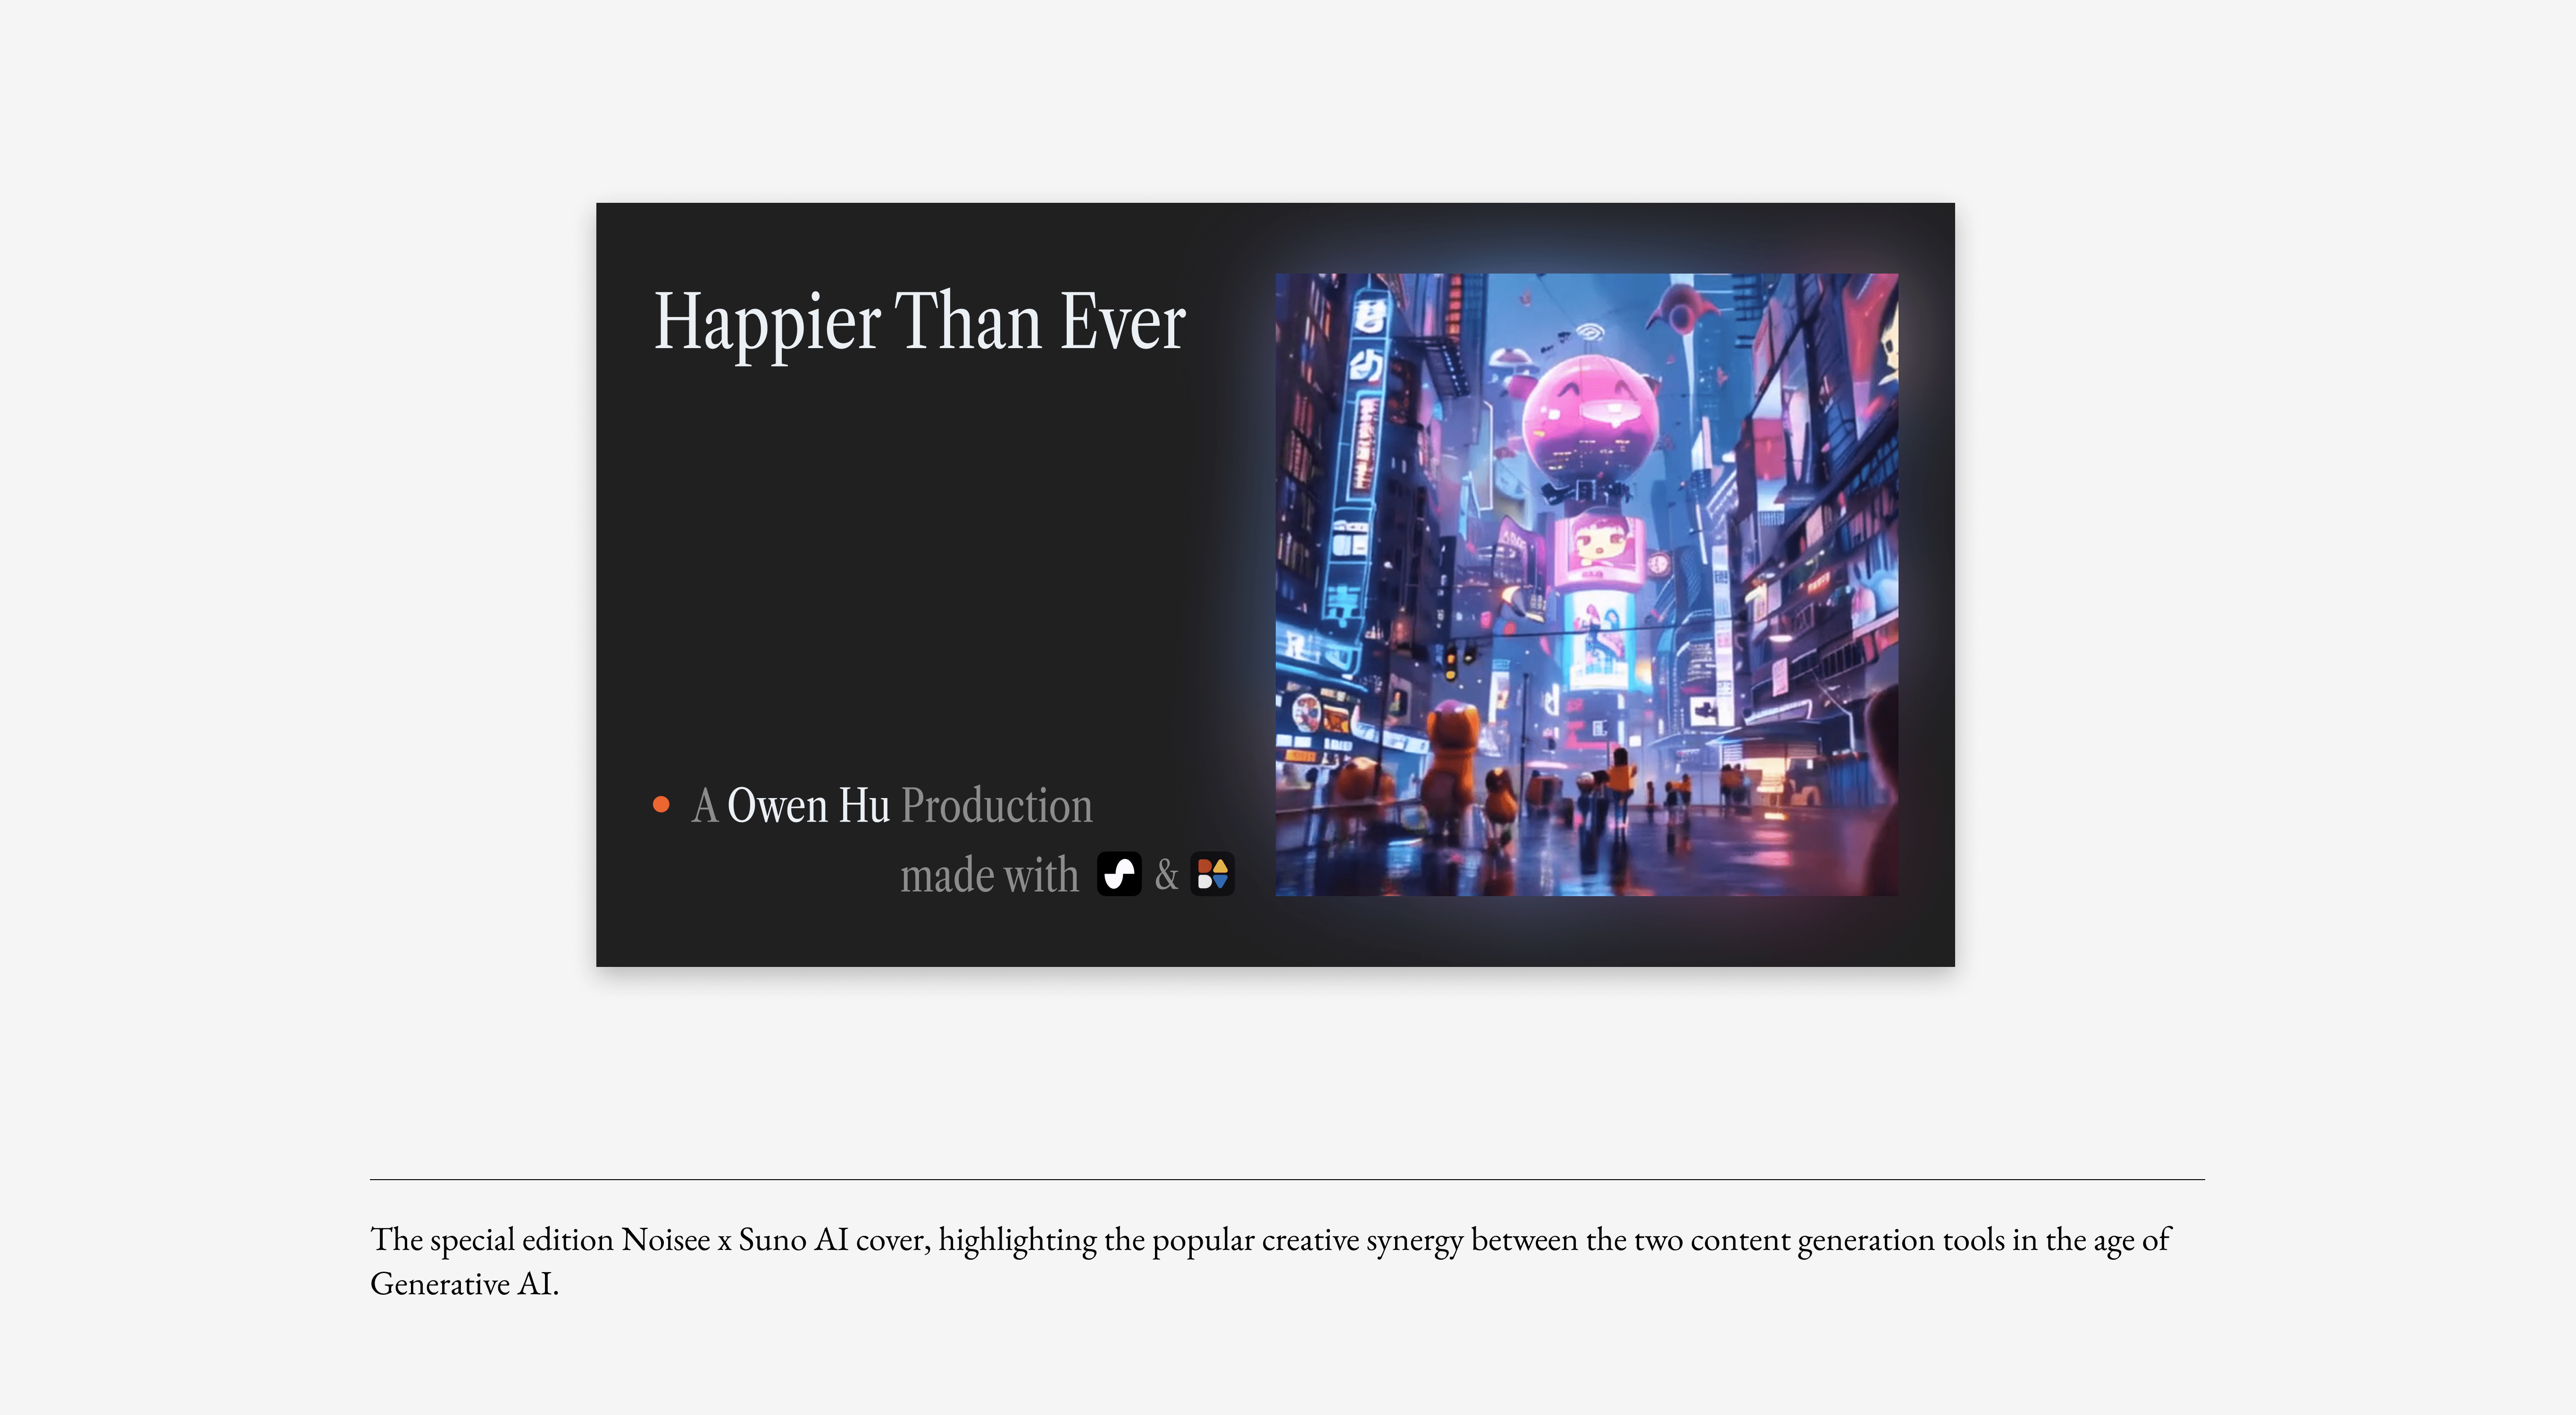Click the orange bullet dot
Screen dimensions: 2576x1415
[661, 805]
